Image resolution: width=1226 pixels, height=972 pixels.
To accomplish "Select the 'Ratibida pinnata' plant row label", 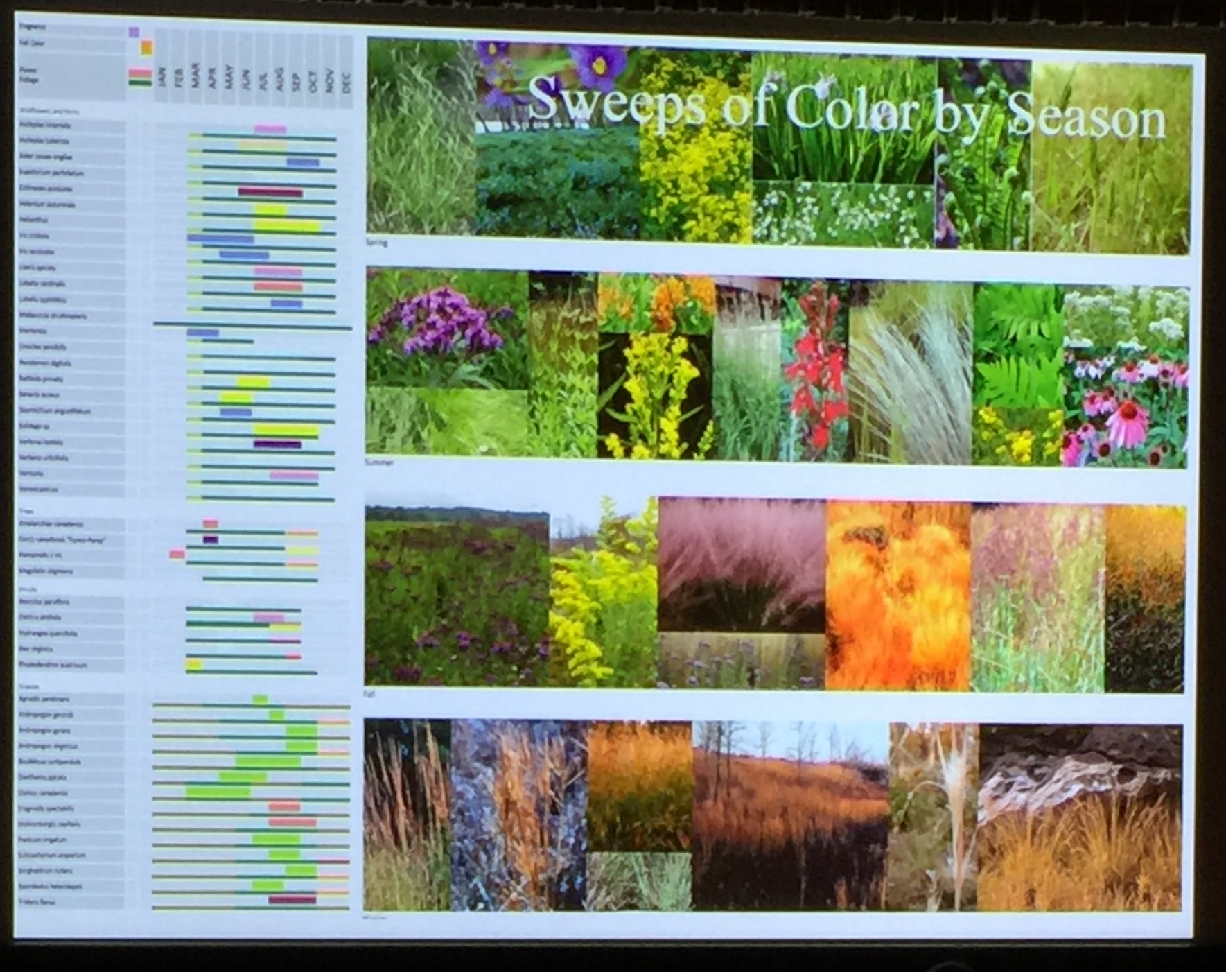I will [x=41, y=379].
